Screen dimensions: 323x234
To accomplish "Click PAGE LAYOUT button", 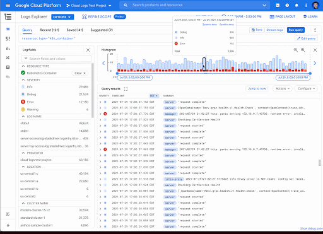I will (x=283, y=16).
